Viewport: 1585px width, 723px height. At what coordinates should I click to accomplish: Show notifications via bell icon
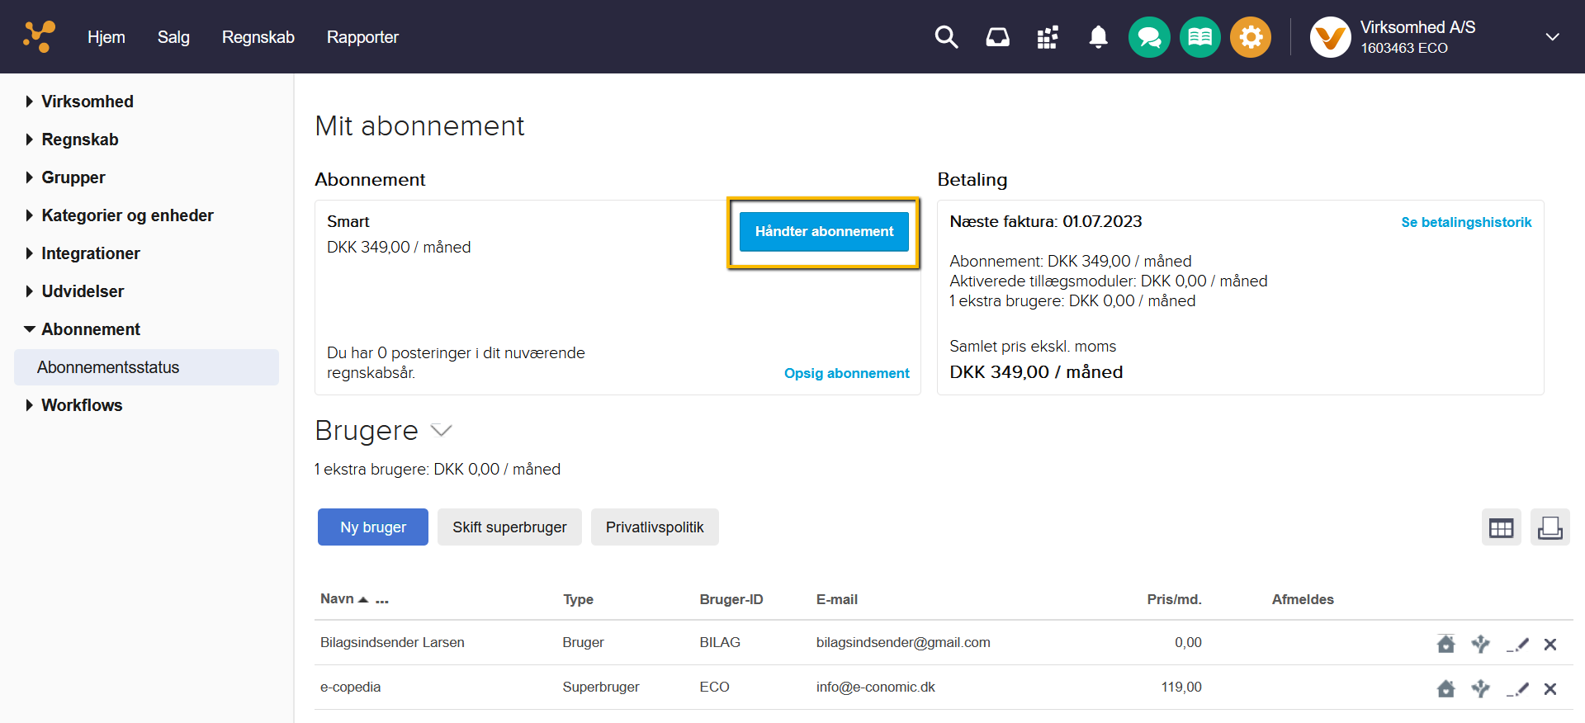click(1098, 37)
